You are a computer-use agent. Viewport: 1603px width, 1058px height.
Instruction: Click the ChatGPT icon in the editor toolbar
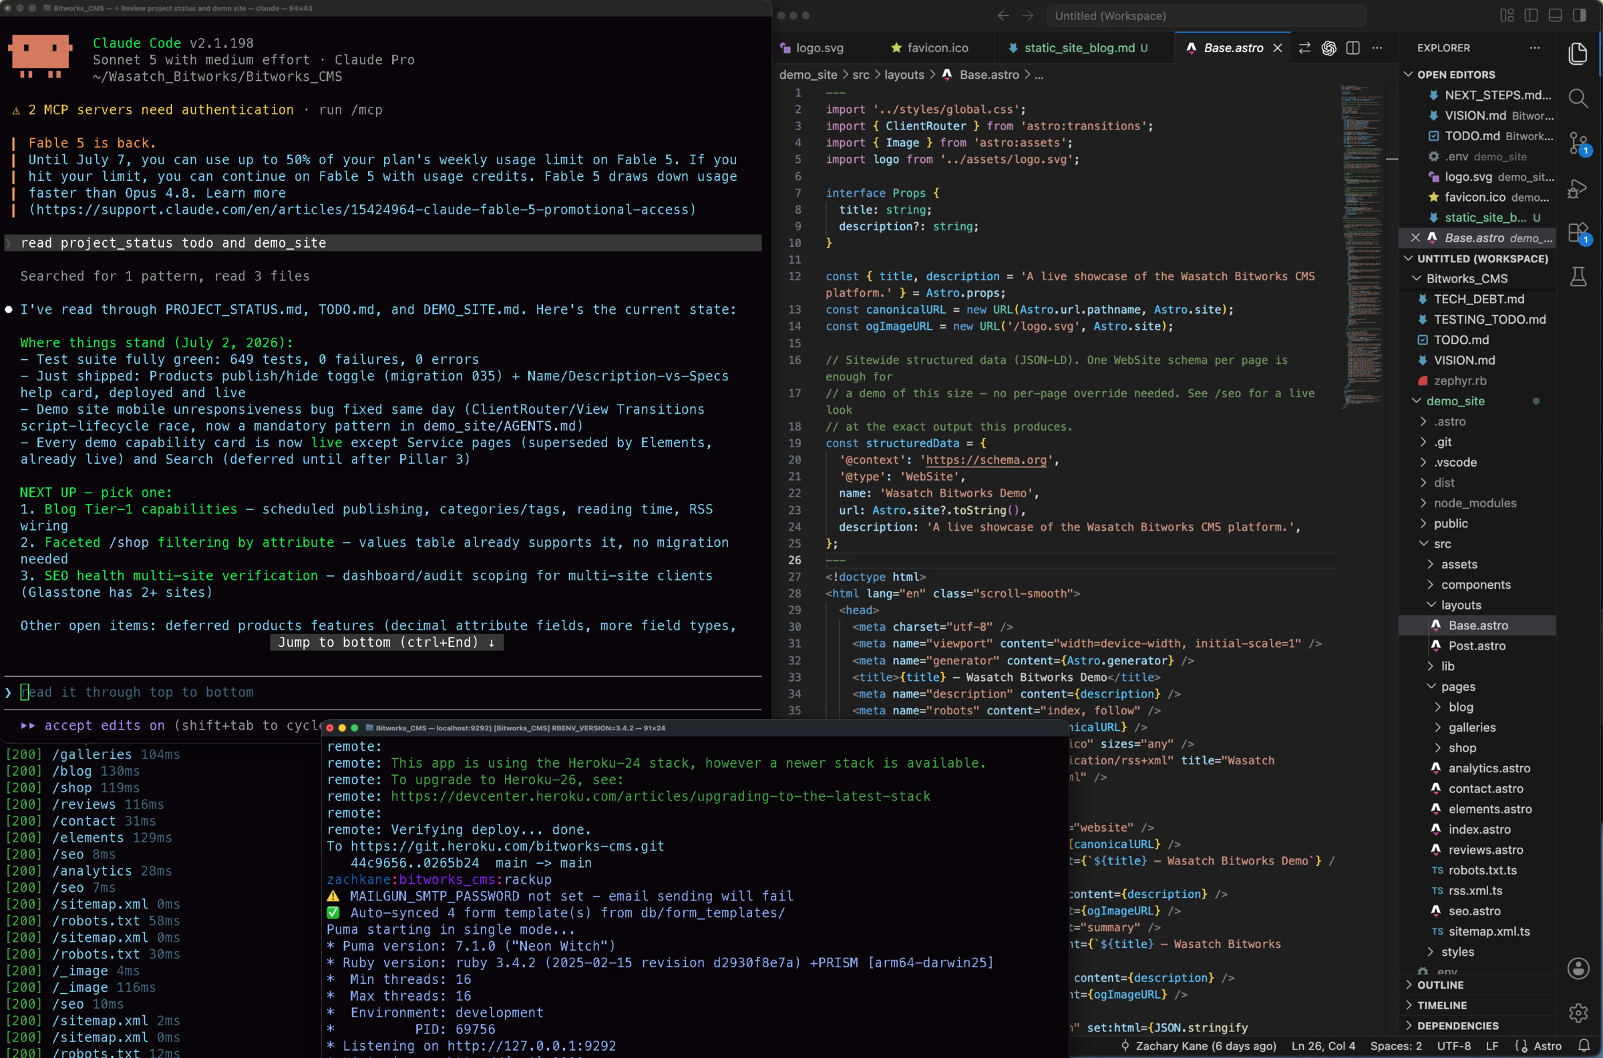(x=1329, y=48)
